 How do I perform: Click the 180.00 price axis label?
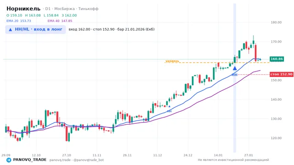[x=276, y=22]
